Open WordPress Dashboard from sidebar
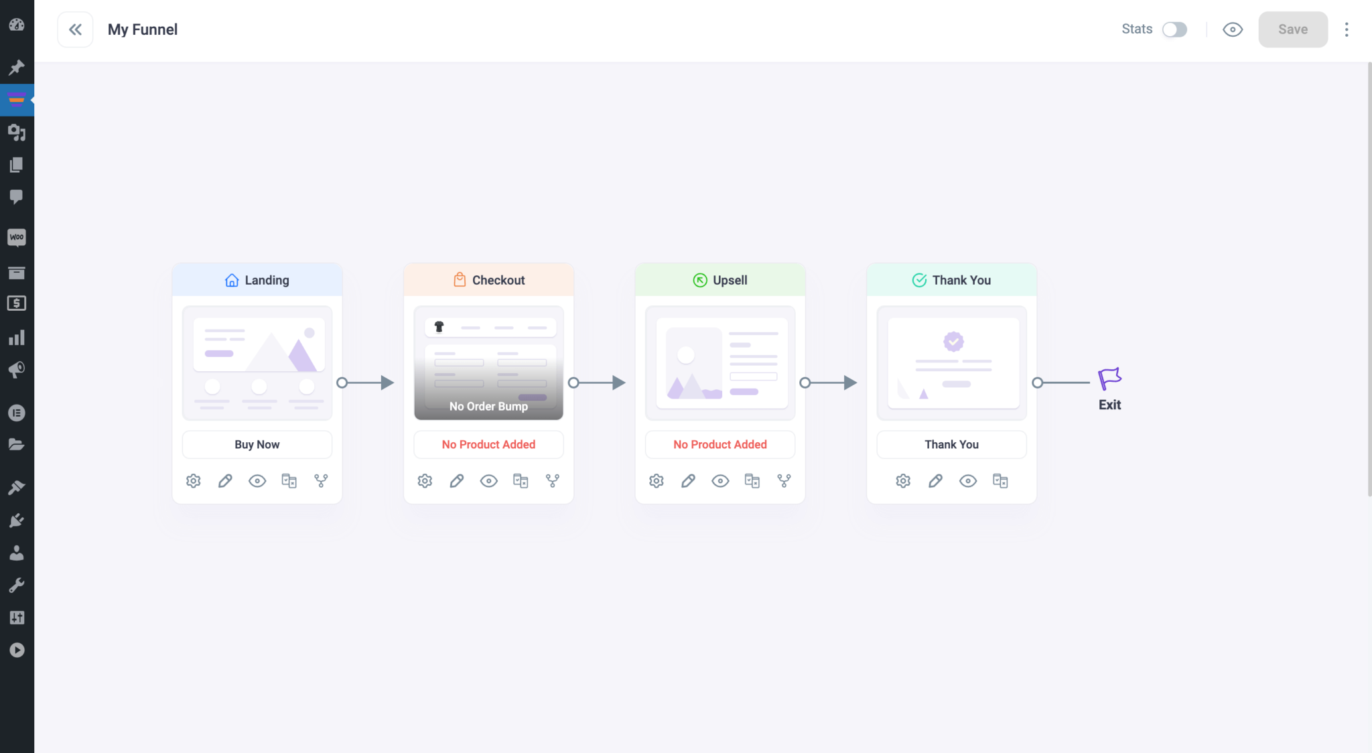The width and height of the screenshot is (1372, 753). click(17, 25)
